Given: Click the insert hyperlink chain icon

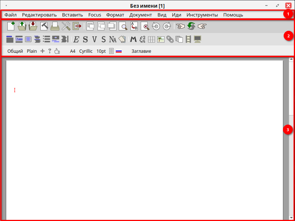Looking at the screenshot, I should pos(170,39).
